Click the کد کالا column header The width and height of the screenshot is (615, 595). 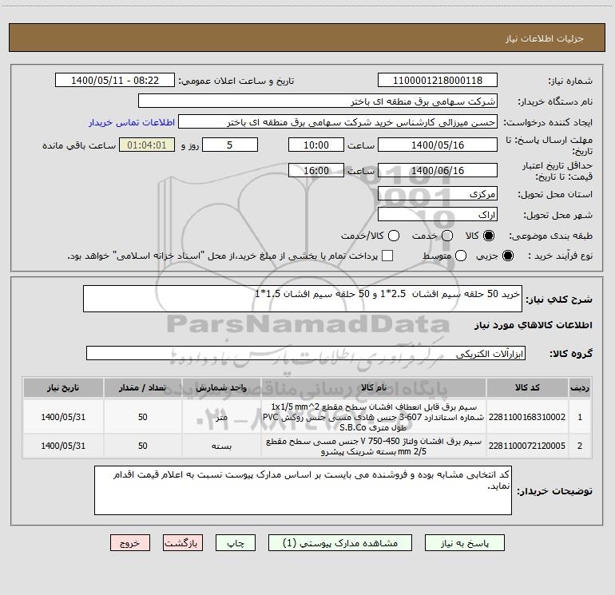point(527,388)
